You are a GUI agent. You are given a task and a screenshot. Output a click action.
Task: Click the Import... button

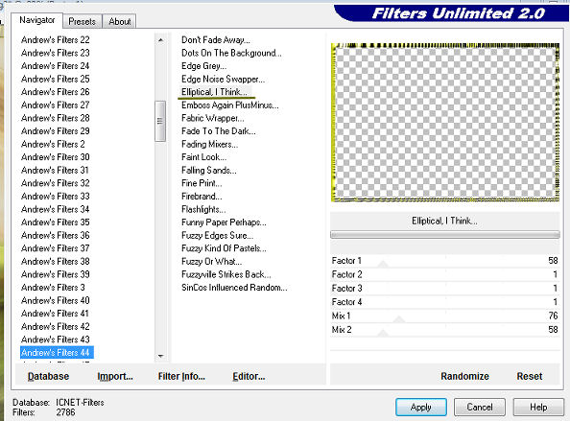coord(115,376)
